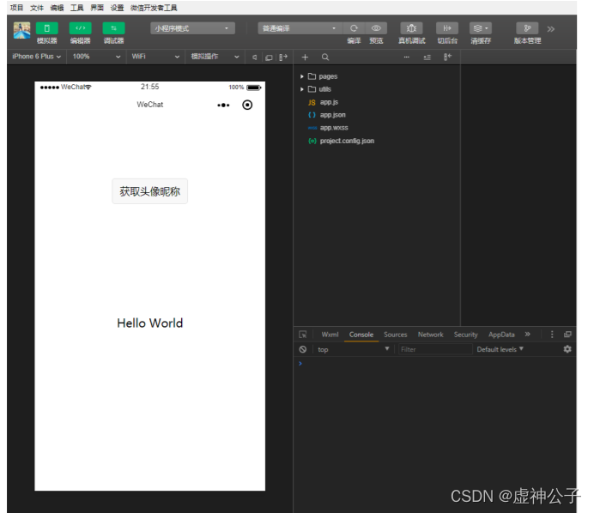Click the collapse file tree list icon
Viewport: 594px width, 513px height.
click(427, 57)
